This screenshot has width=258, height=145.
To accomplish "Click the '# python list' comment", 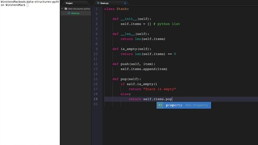I will (166, 24).
